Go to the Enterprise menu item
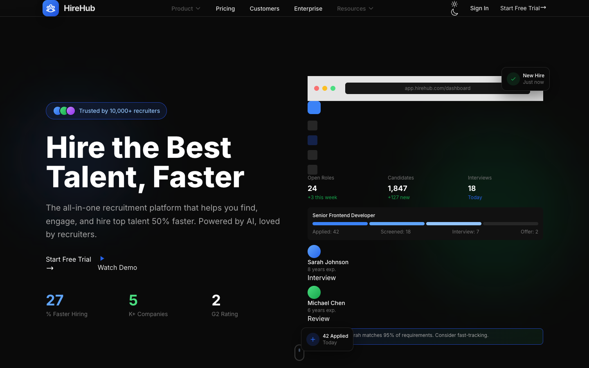589x368 pixels. 308,8
